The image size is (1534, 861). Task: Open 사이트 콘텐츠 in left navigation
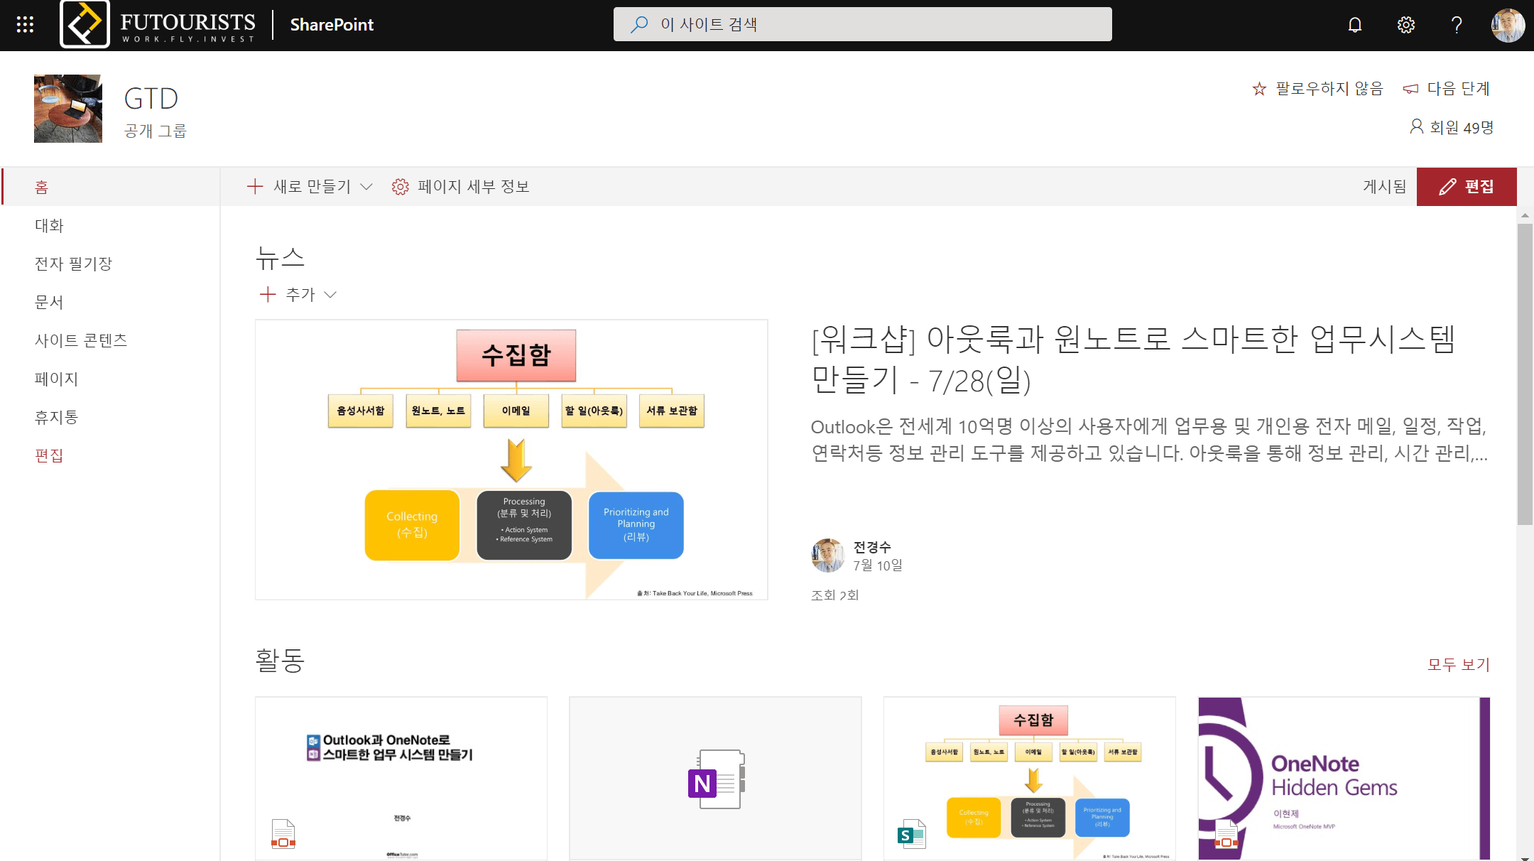pos(81,340)
